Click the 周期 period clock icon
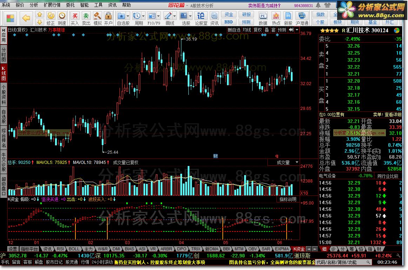Viewport: 408px width, 270px height. coord(136,16)
